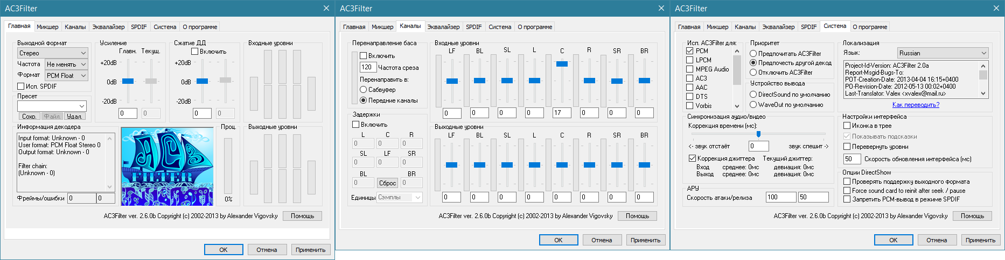Check the AAC format checkbox
This screenshot has height=260, width=1005.
coord(697,88)
